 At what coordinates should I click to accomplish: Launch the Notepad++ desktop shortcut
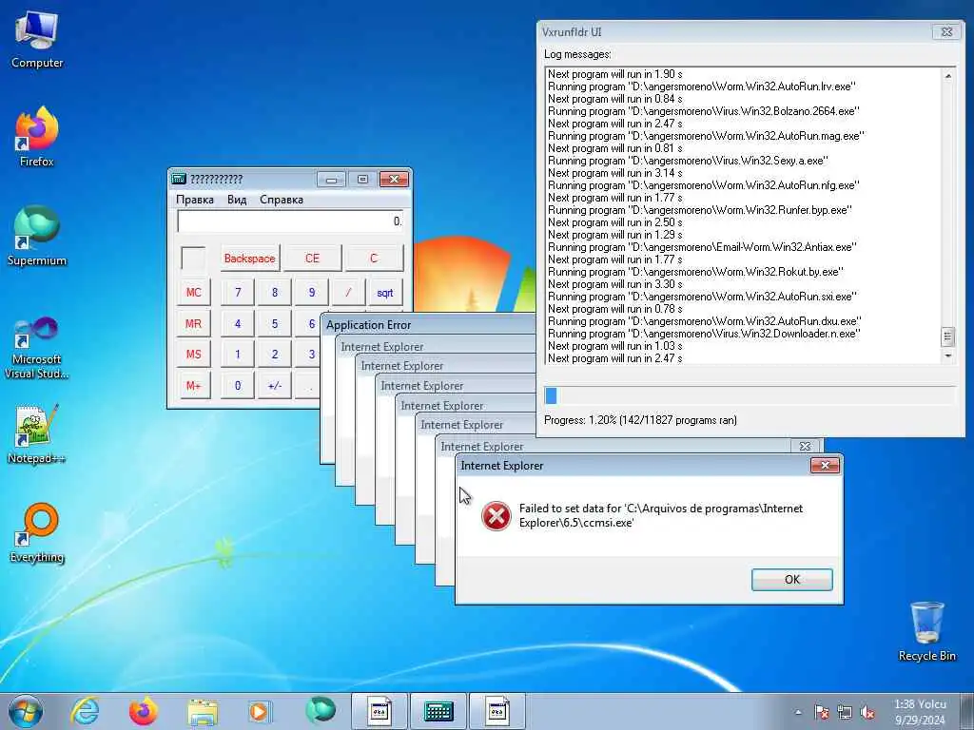coord(37,434)
